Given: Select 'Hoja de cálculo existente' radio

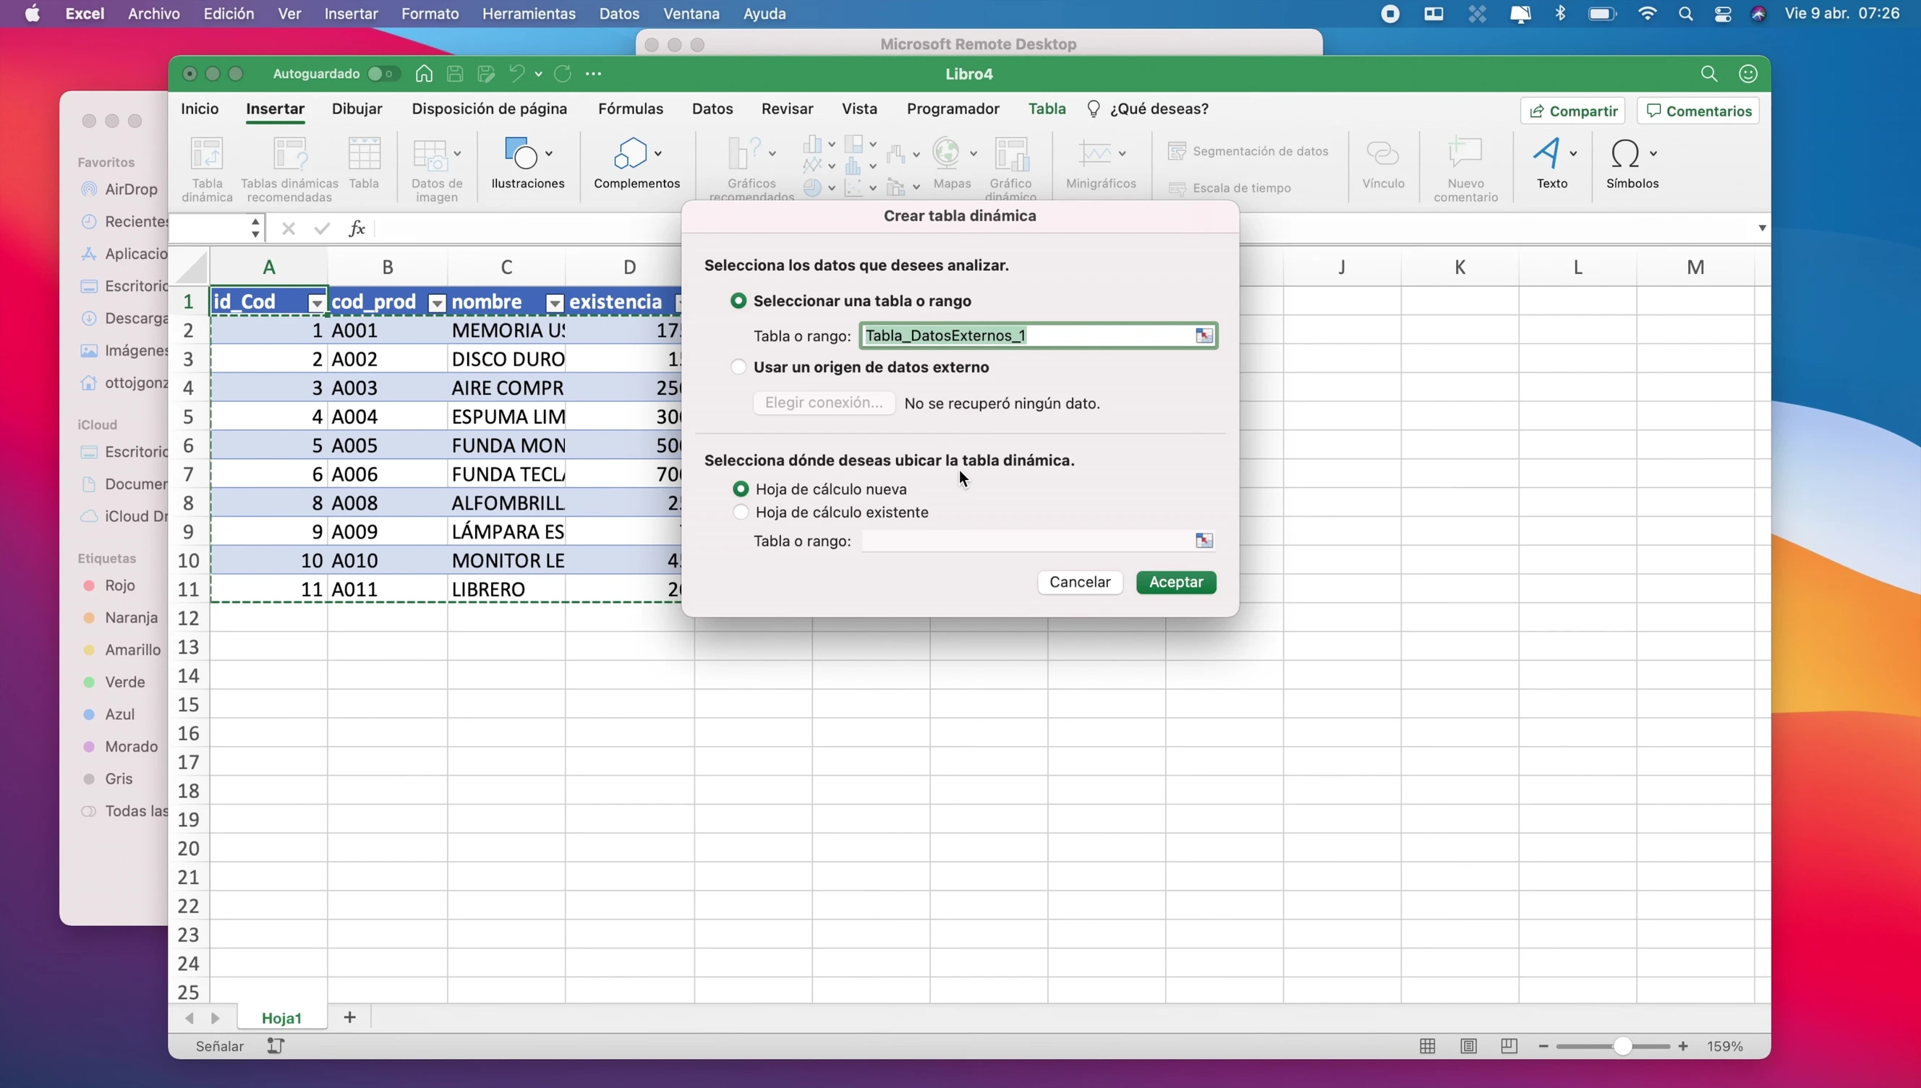Looking at the screenshot, I should [x=740, y=512].
